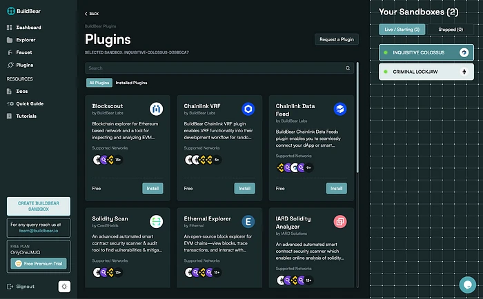The width and height of the screenshot is (483, 299).
Task: Toggle the theme button beside Signout
Action: click(63, 286)
